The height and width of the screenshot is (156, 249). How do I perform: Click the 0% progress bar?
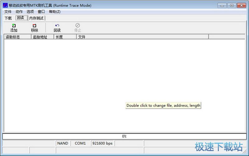124,136
